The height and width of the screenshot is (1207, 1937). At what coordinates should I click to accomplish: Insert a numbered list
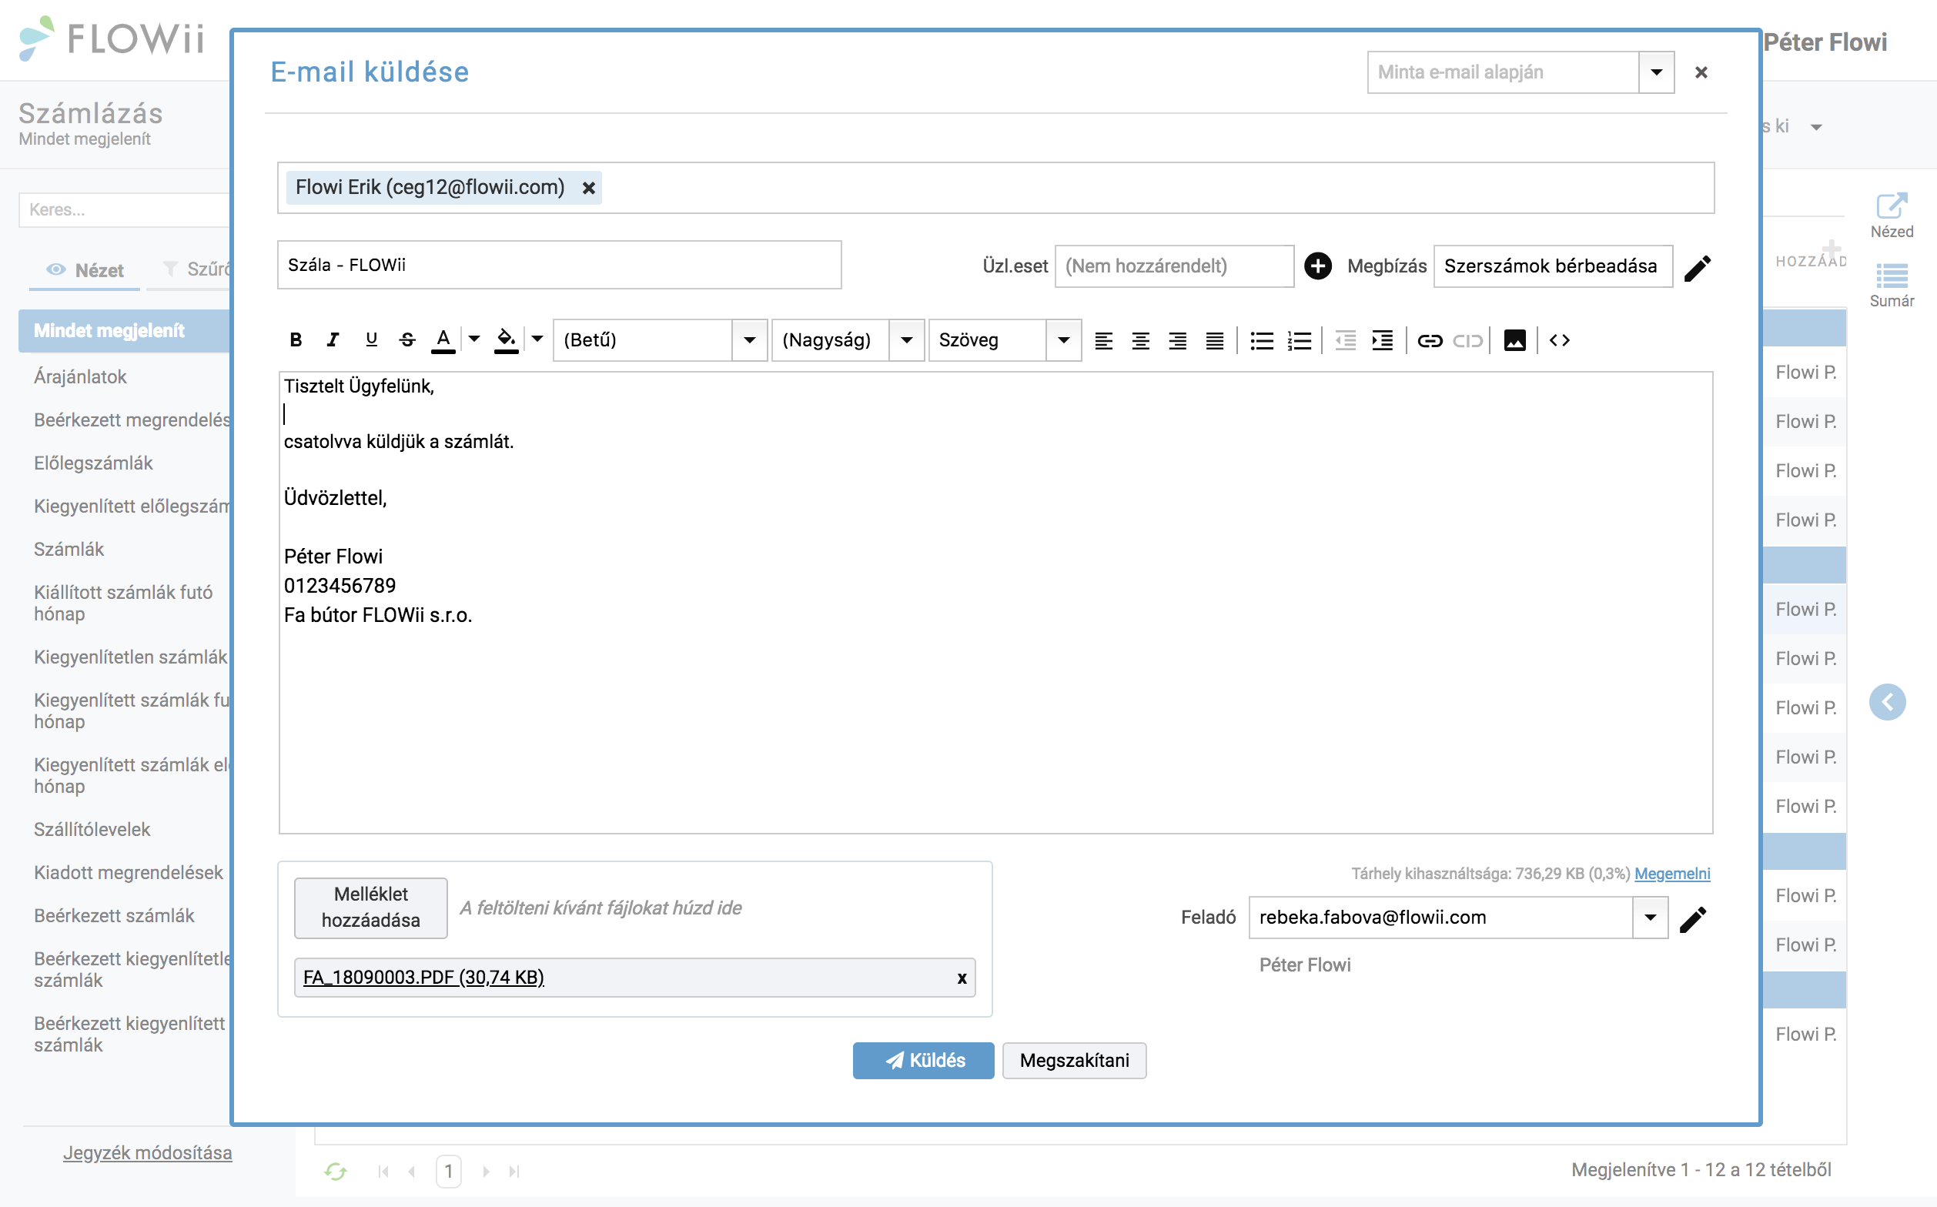click(1299, 341)
